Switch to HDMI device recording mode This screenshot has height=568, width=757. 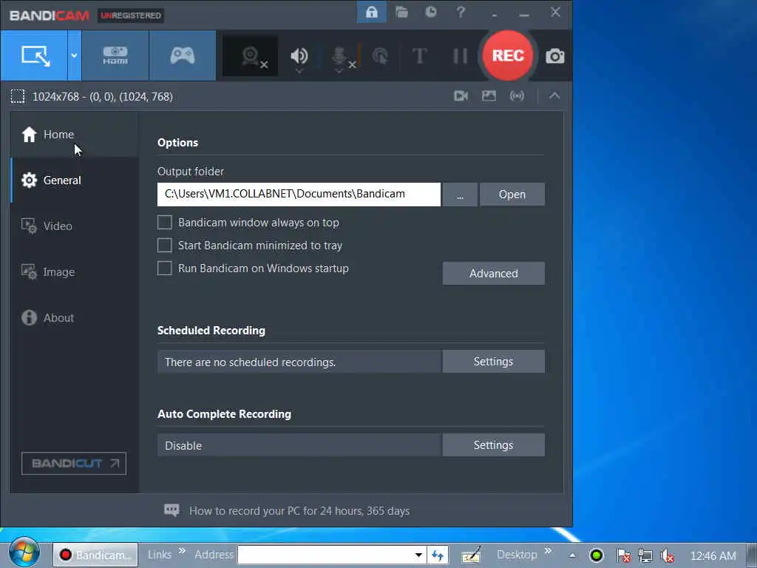tap(115, 55)
